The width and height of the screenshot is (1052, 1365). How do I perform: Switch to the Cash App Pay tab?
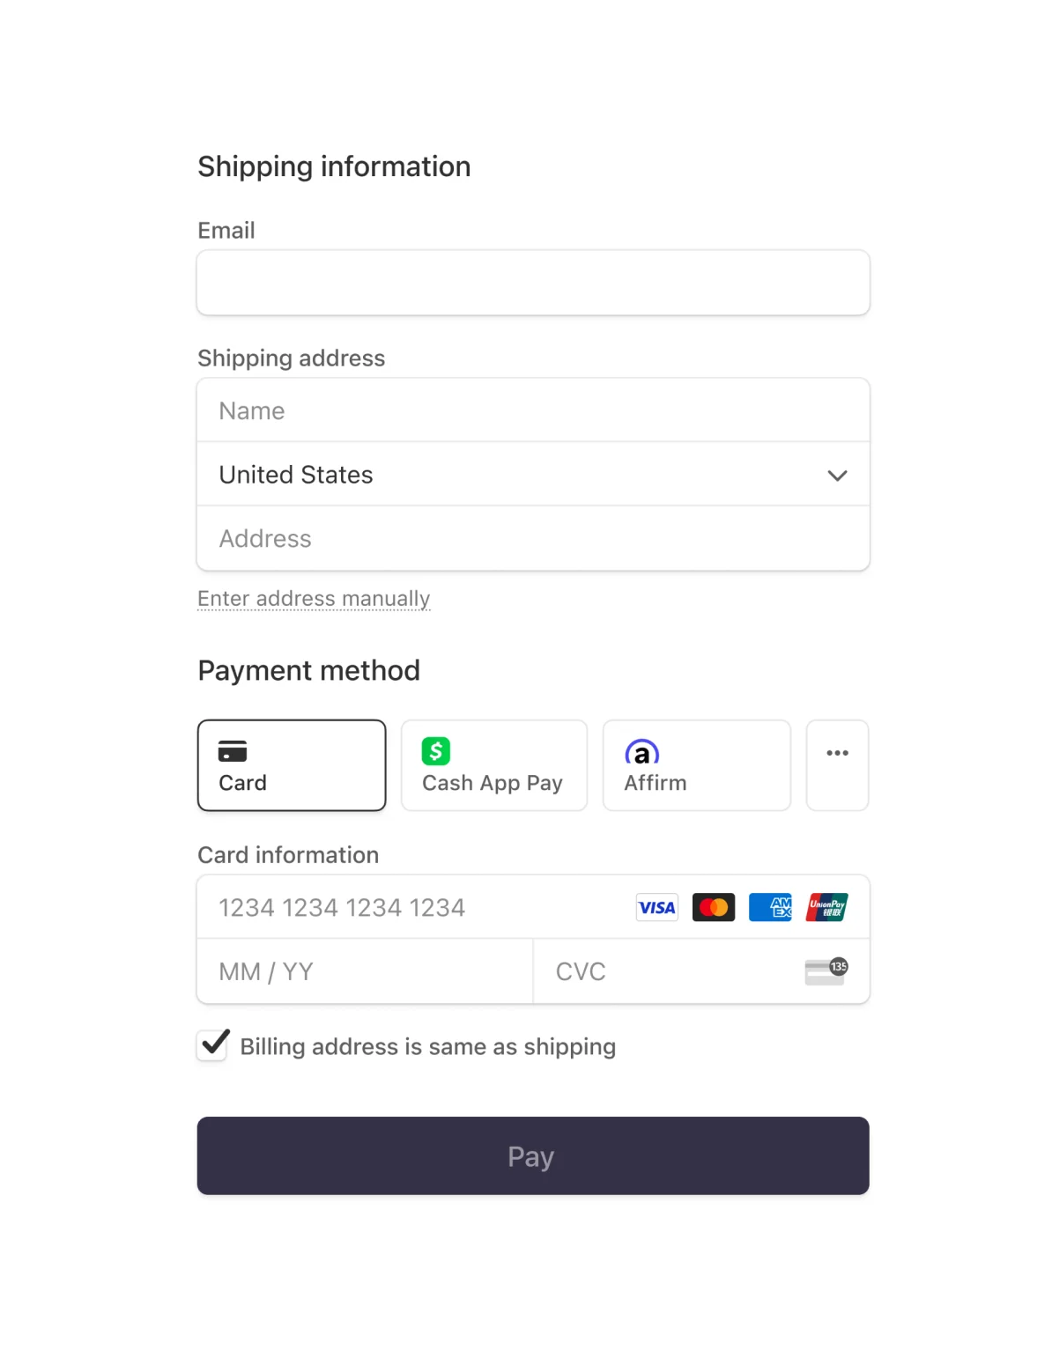pos(493,764)
